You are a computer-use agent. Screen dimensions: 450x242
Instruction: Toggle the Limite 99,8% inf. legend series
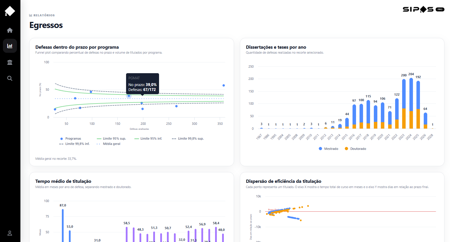tap(74, 144)
